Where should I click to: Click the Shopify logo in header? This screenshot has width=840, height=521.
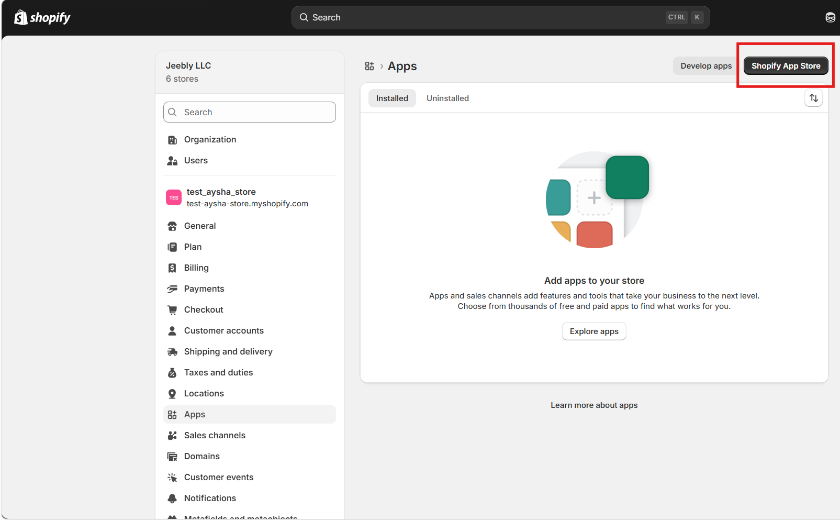(42, 18)
